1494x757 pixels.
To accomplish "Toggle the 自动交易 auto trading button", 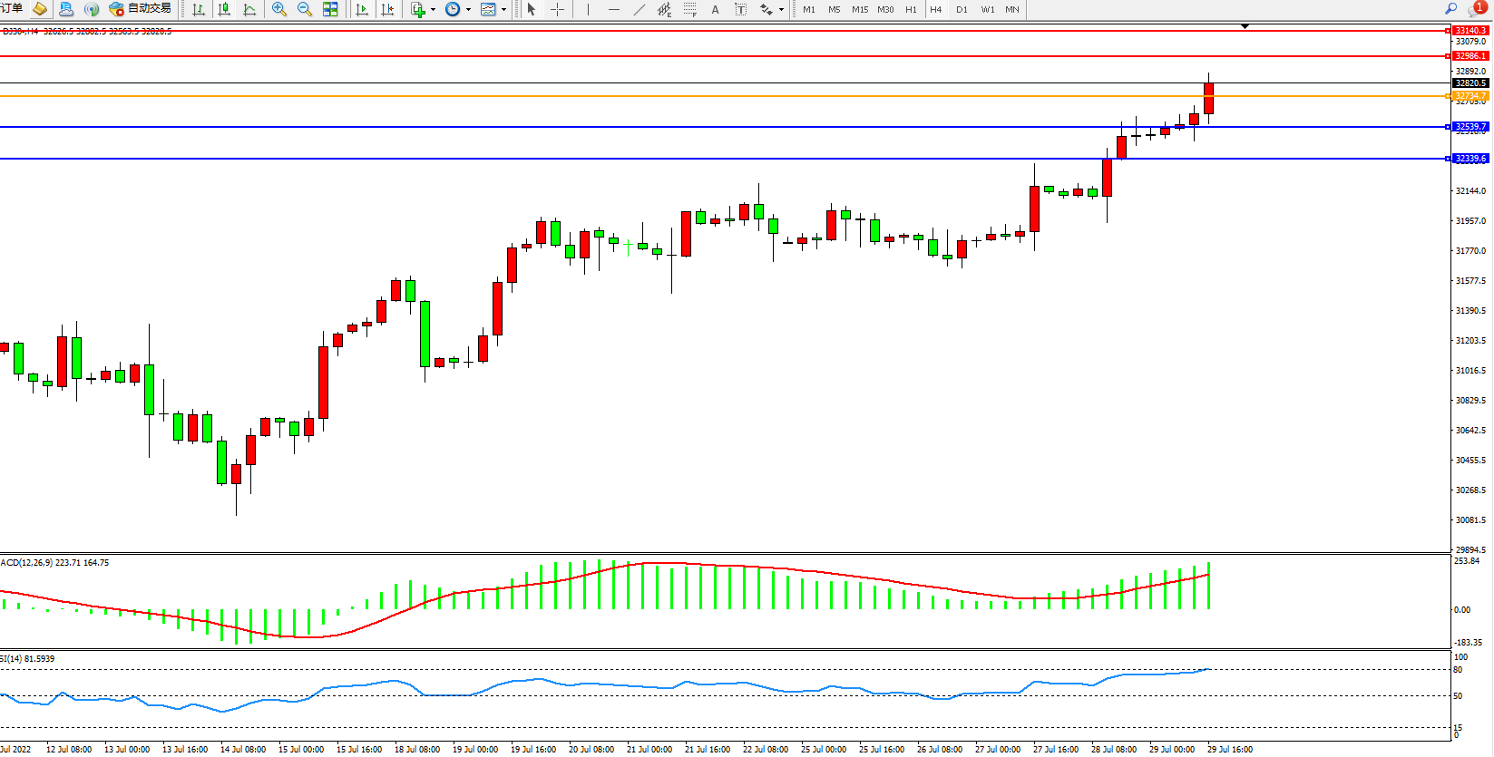I will click(141, 9).
